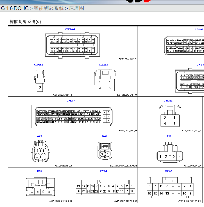This screenshot has height=207, width=204.
Task: Click part name AMP_MQS_04F_B_040
Action: coord(61,201)
